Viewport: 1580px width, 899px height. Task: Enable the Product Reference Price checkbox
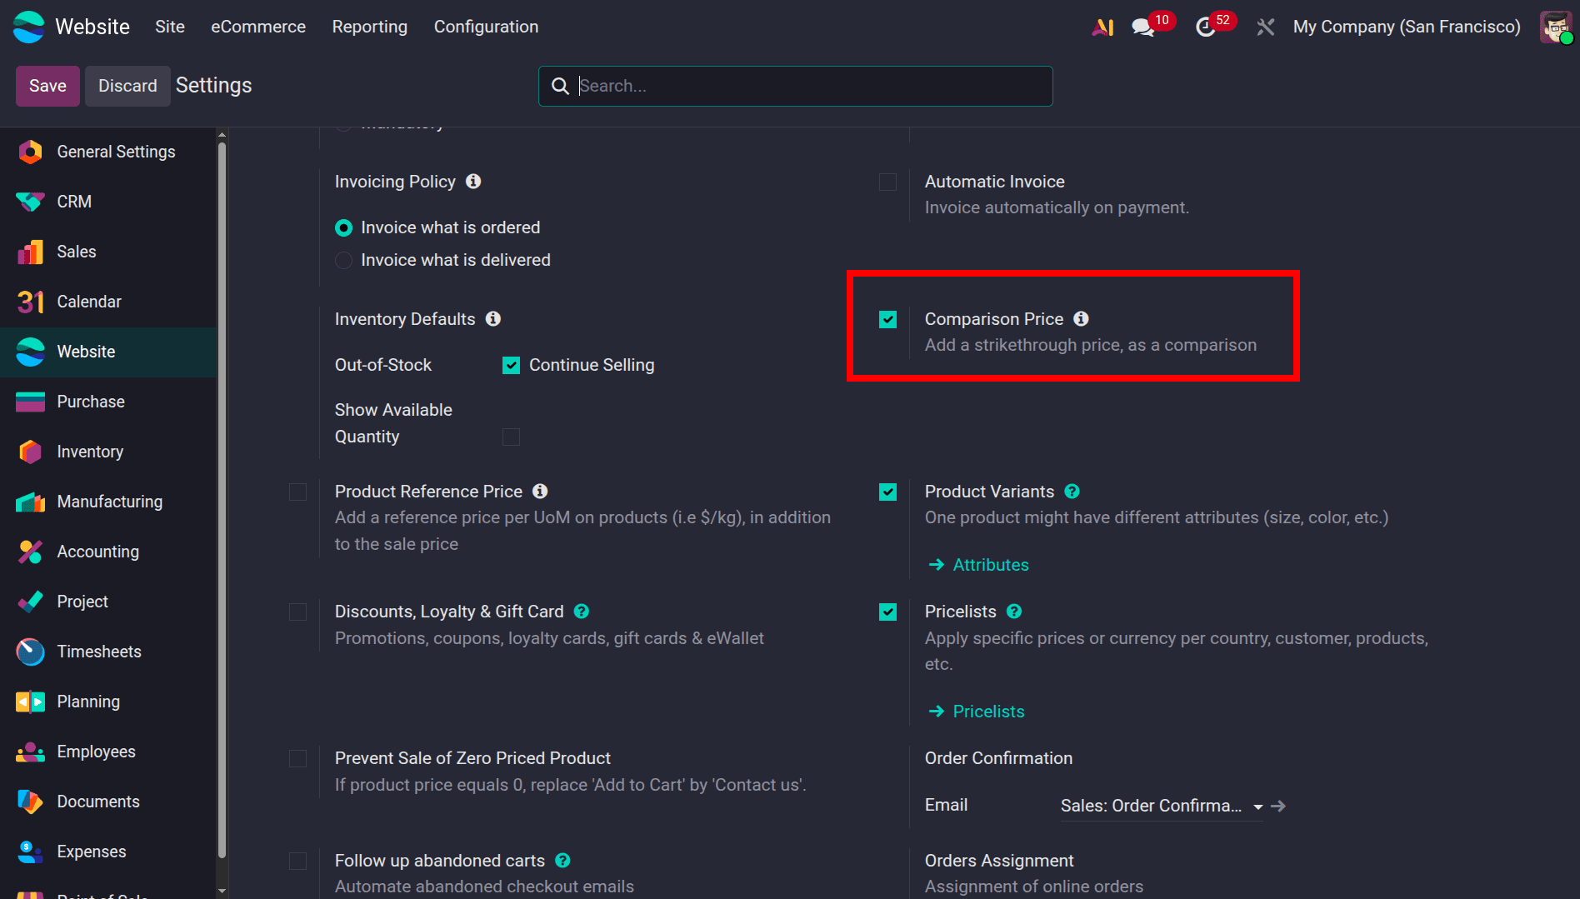coord(298,492)
